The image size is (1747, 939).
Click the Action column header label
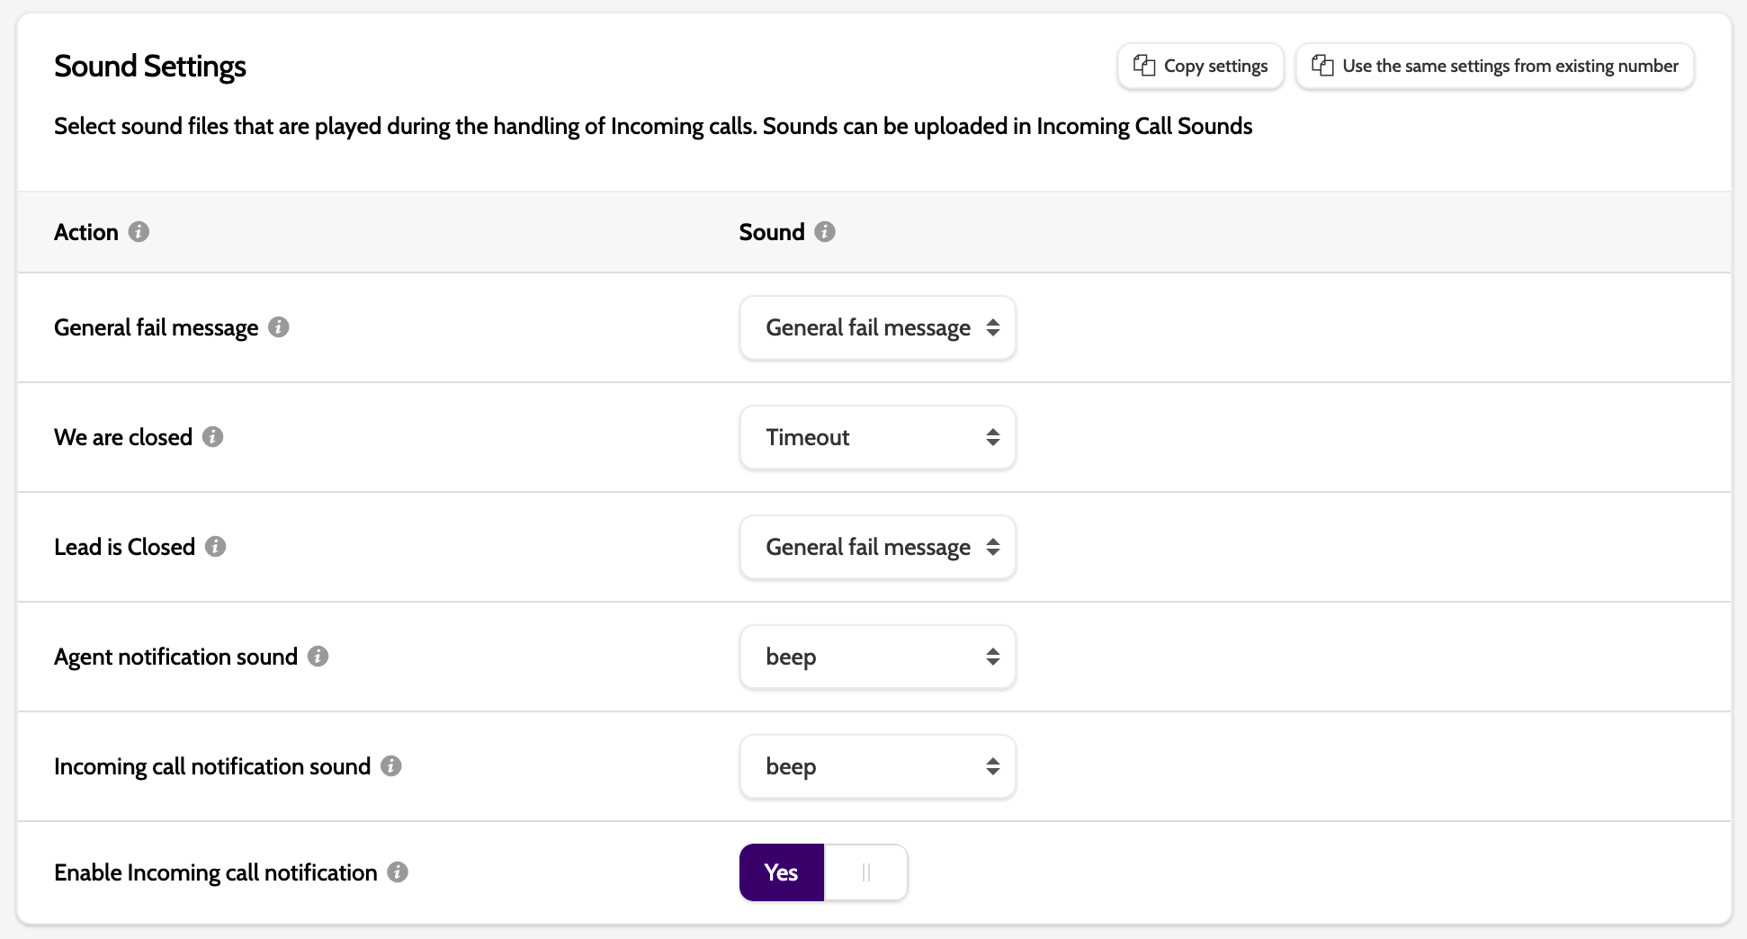pyautogui.click(x=86, y=232)
